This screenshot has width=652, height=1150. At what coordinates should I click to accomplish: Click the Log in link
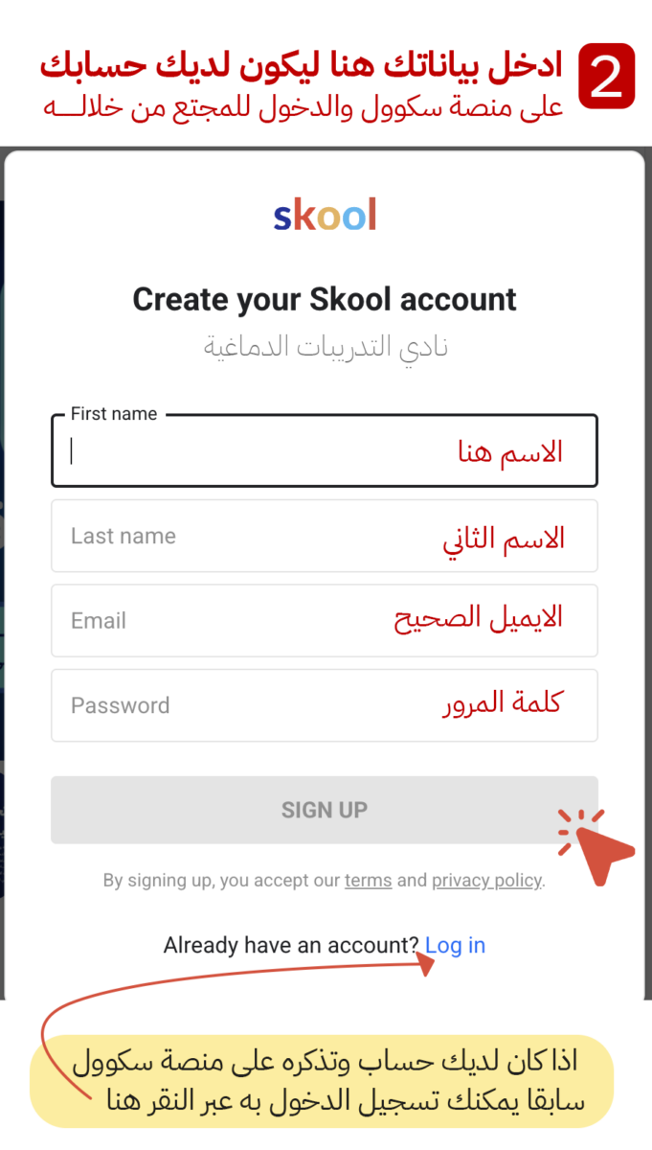pos(456,945)
